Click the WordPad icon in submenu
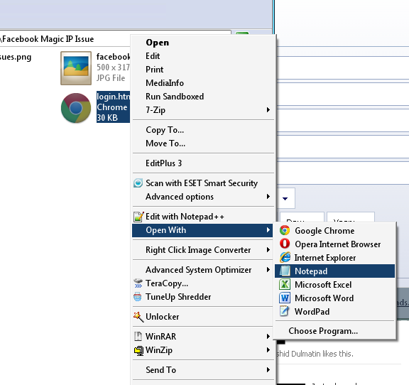This screenshot has height=385, width=409. click(284, 311)
